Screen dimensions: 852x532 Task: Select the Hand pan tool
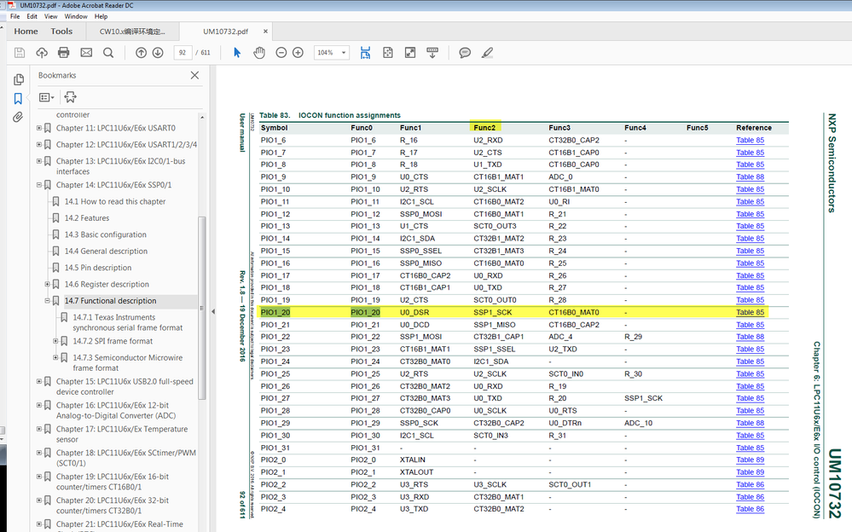point(258,53)
